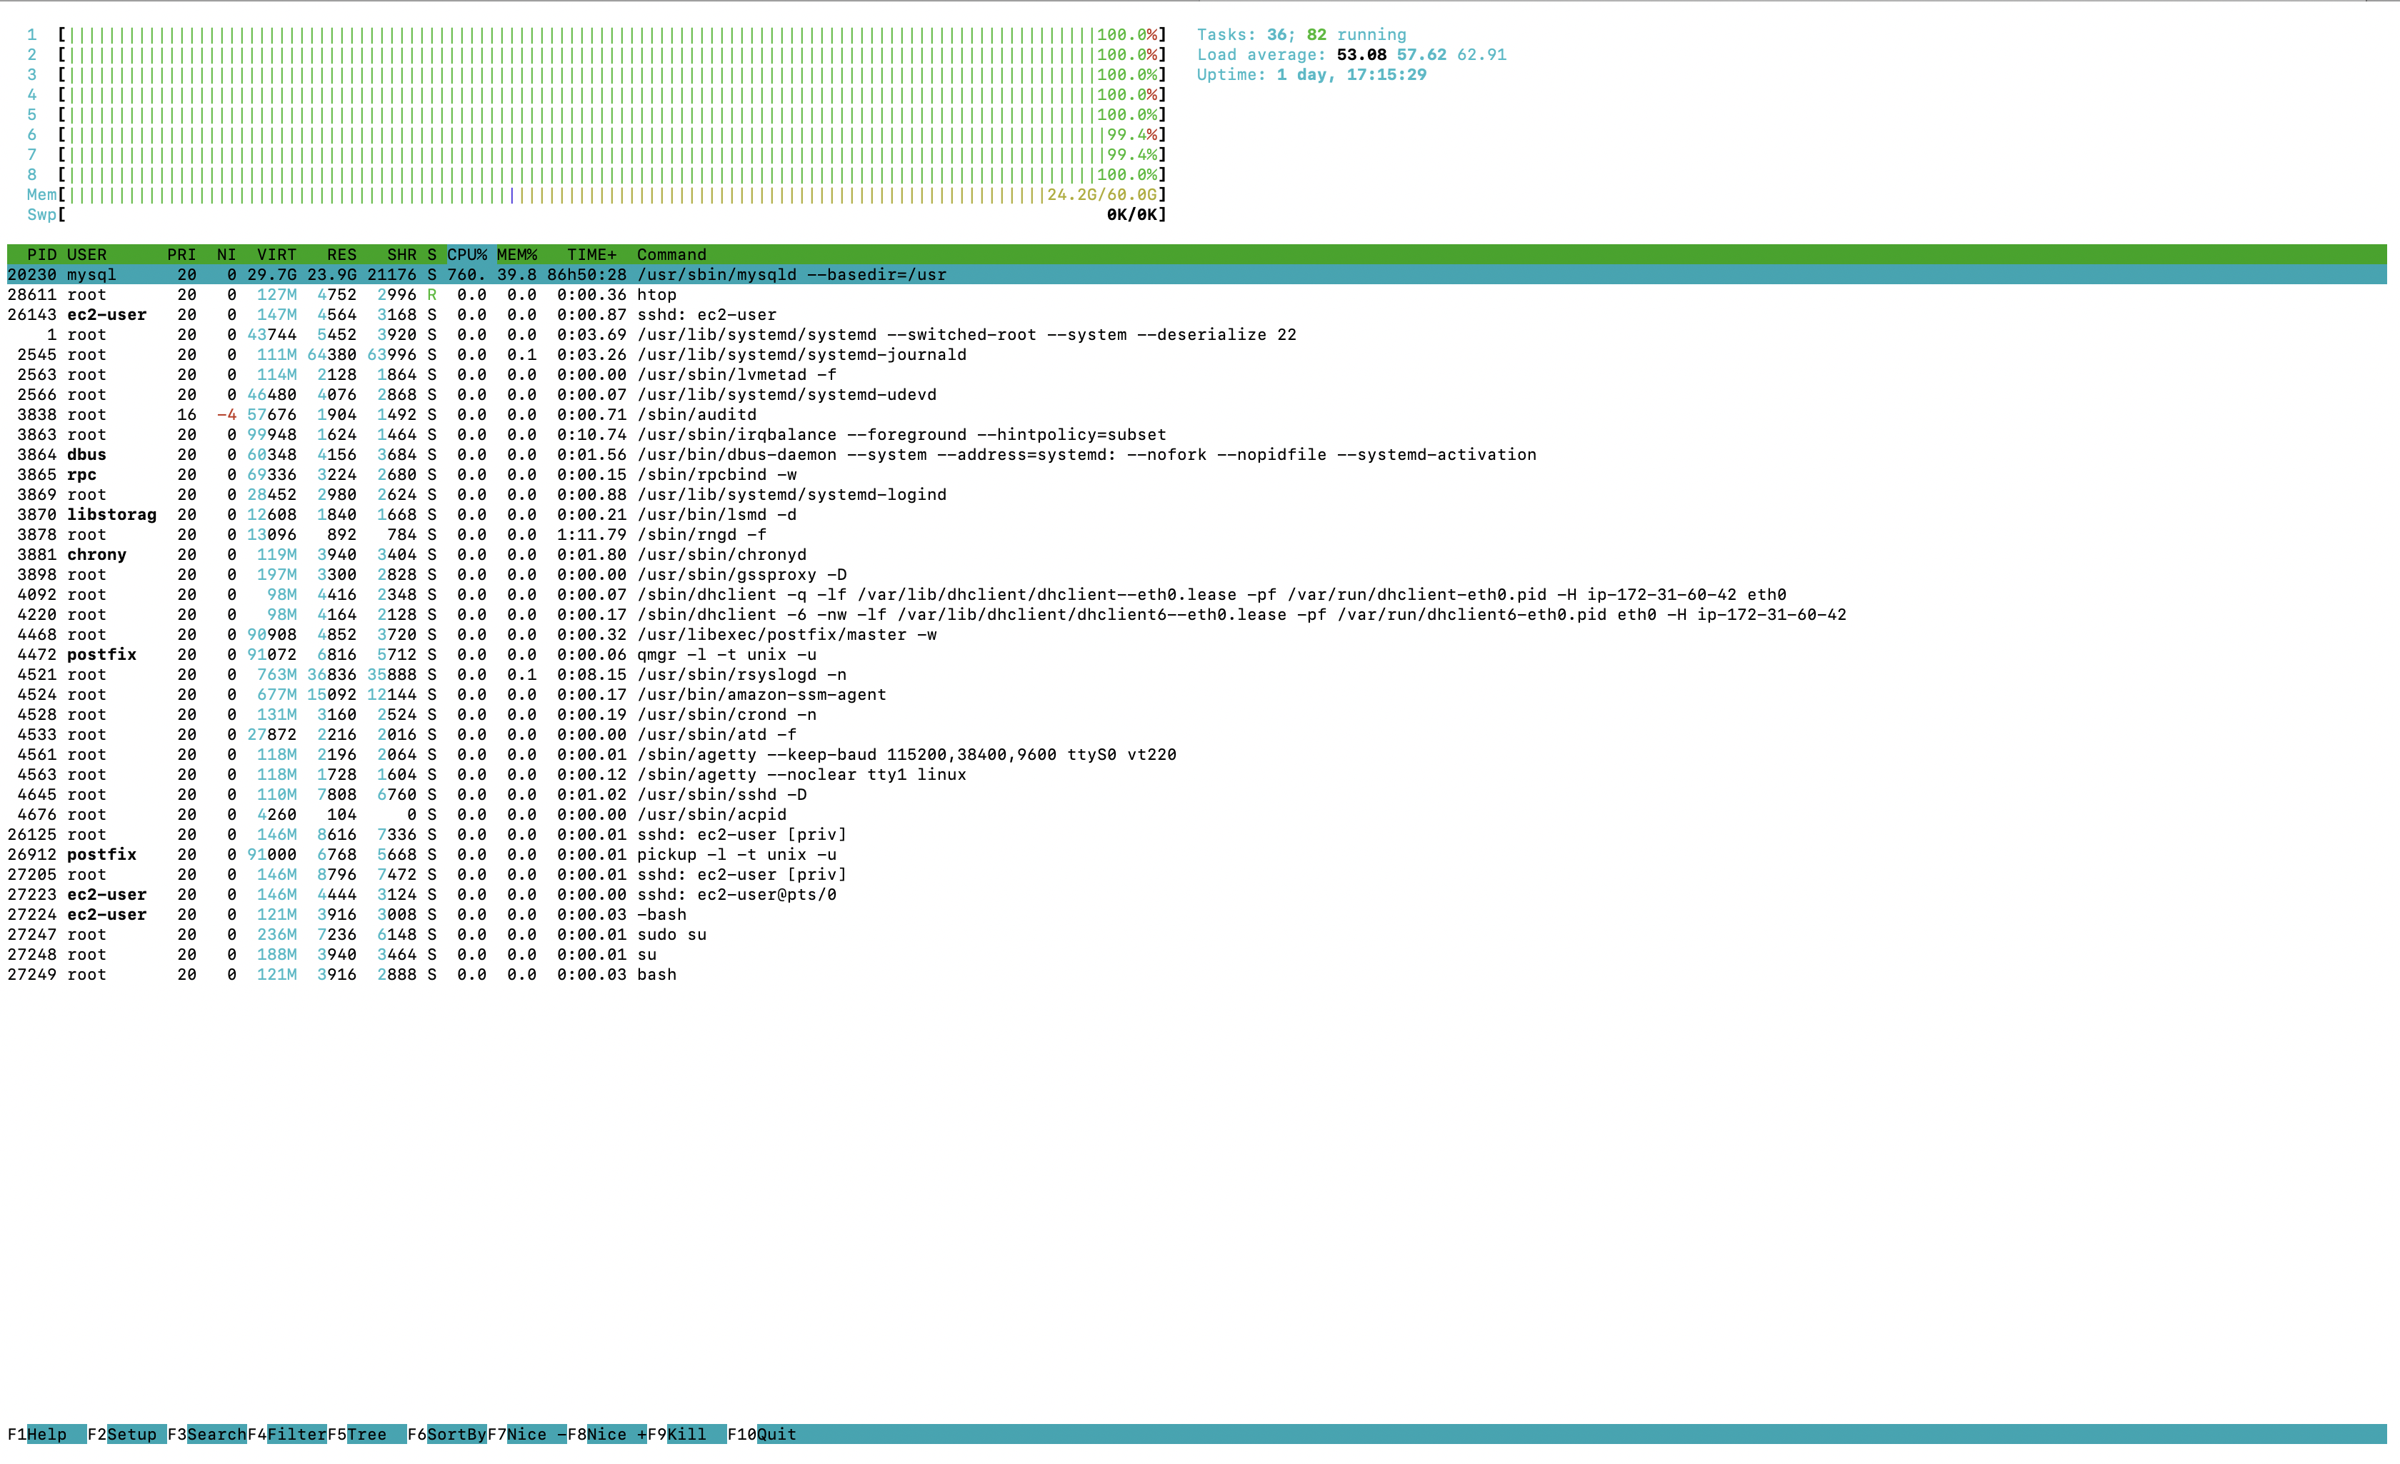Select the sshd ec2-user@pts/0 row
The height and width of the screenshot is (1464, 2400).
click(1197, 893)
